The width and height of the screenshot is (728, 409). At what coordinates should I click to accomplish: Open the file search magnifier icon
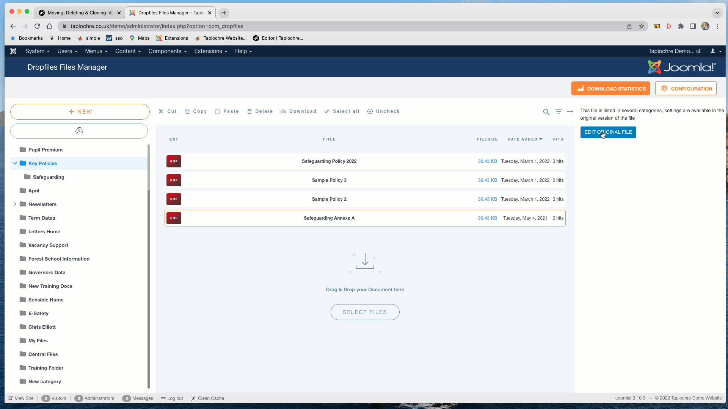pos(546,112)
